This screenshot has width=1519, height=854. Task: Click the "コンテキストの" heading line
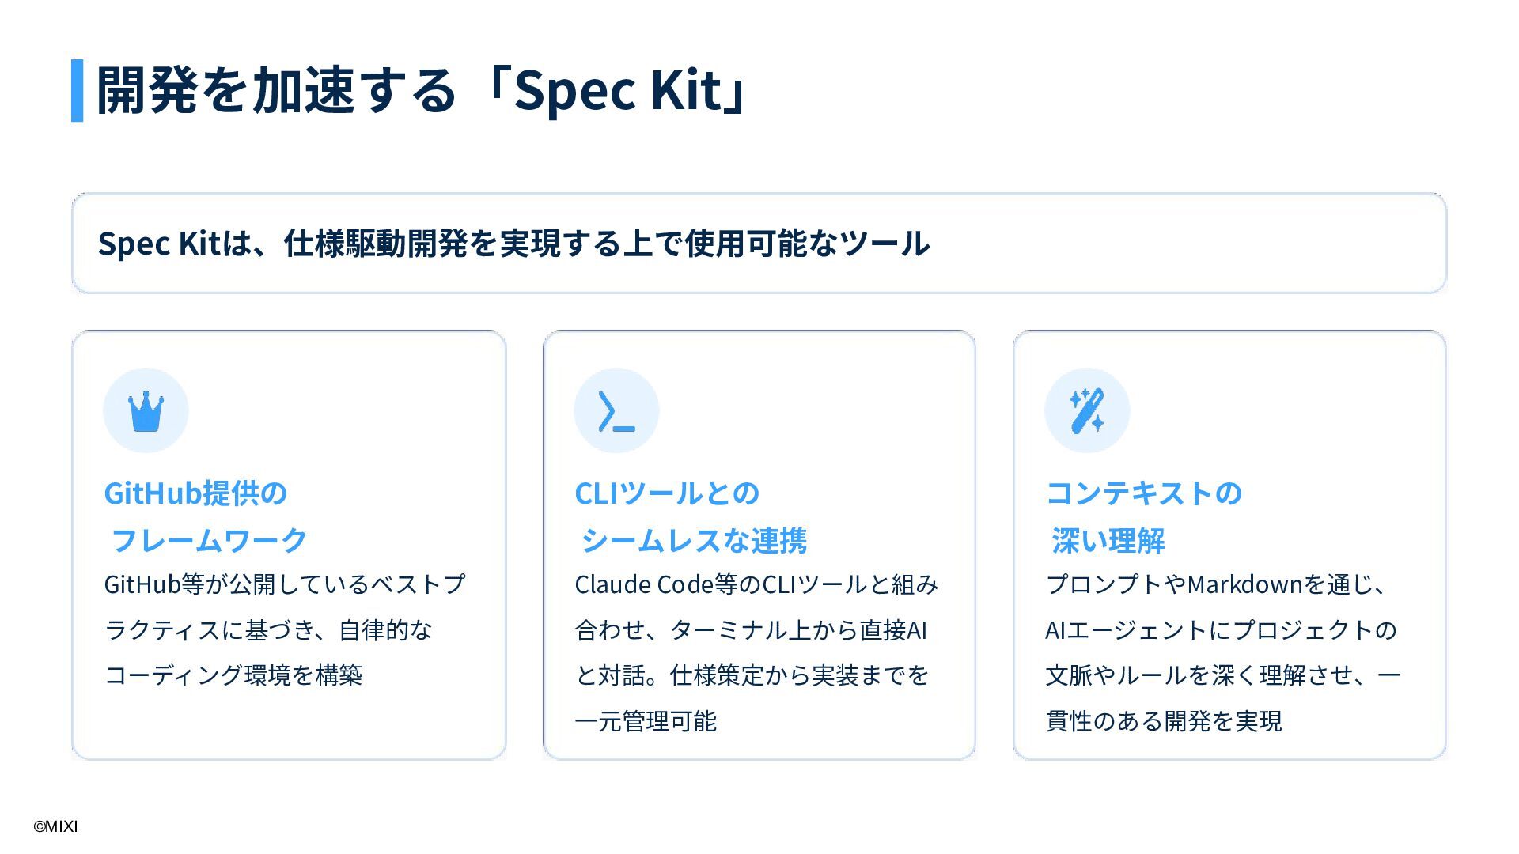click(1144, 493)
